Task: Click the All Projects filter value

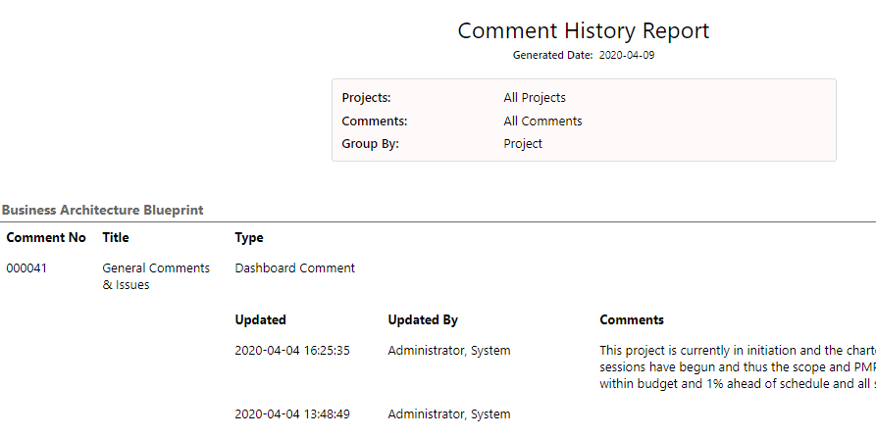Action: point(535,98)
